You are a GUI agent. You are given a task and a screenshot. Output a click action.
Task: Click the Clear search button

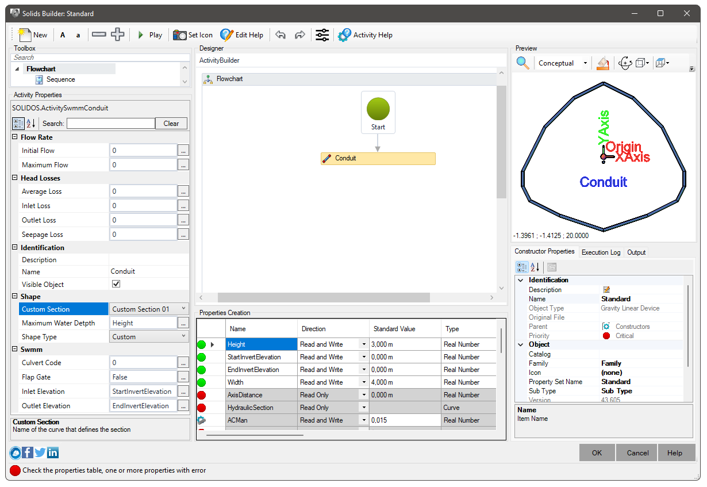[x=171, y=123]
